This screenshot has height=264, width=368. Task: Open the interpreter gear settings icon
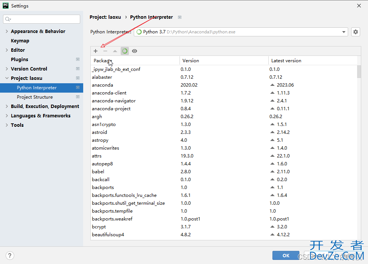pyautogui.click(x=356, y=32)
